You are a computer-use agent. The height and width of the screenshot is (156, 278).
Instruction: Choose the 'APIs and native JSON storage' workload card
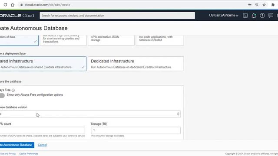[x=111, y=40]
